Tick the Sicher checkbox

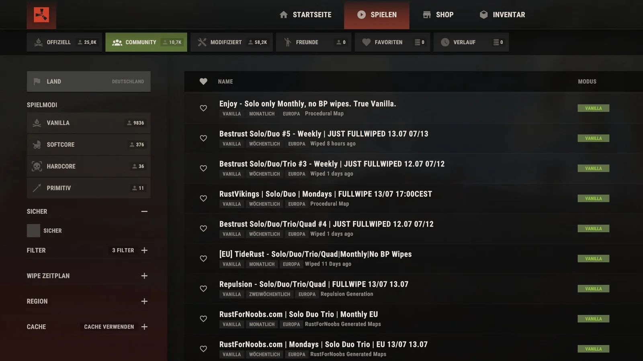click(x=33, y=231)
